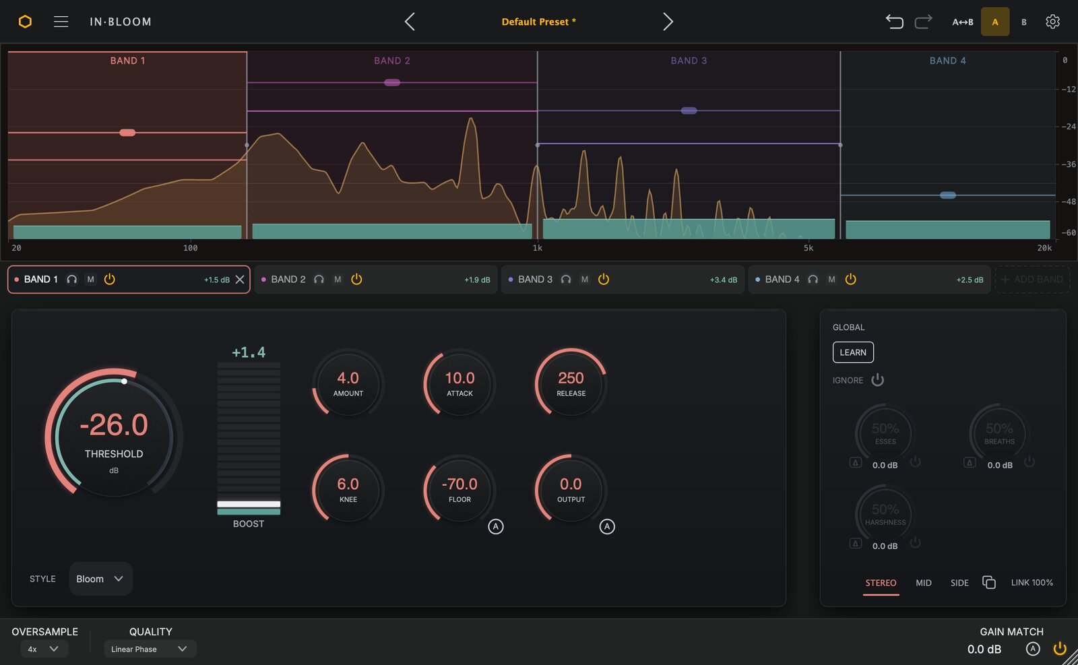Solo Band 3 with headphone icon
The height and width of the screenshot is (665, 1078).
566,280
